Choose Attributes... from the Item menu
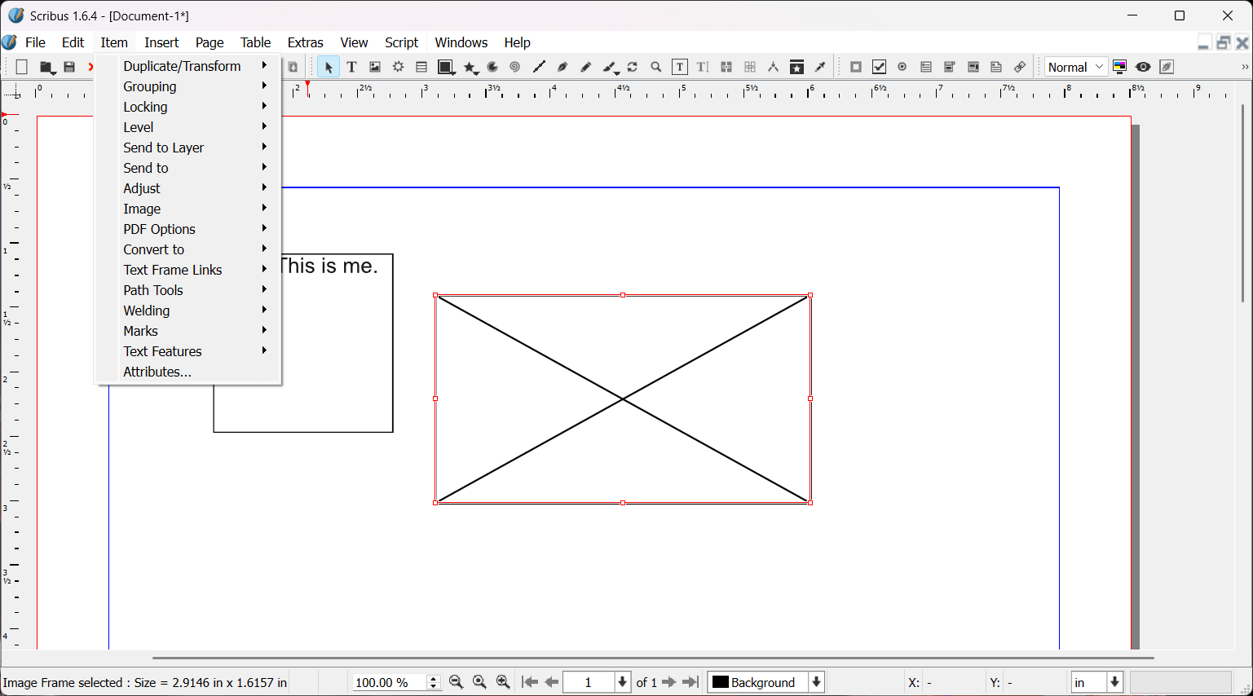 tap(157, 372)
